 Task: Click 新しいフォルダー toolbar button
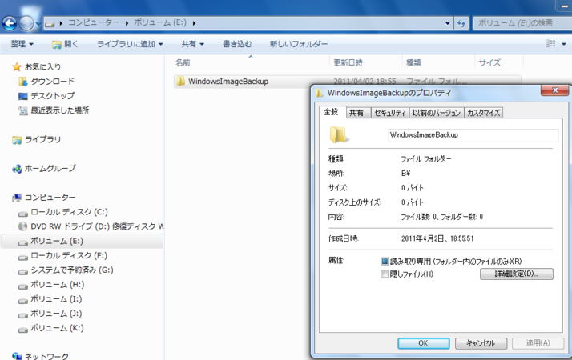tap(299, 44)
